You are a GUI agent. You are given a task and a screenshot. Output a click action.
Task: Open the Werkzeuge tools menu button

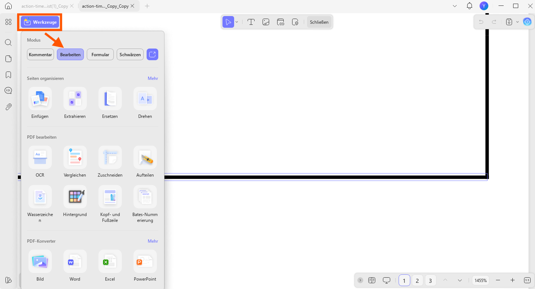(x=40, y=22)
